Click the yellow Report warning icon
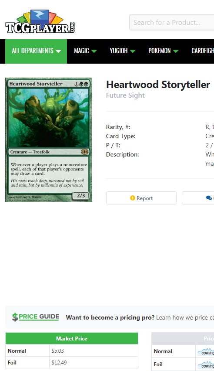Screen dimensions: 214x371 pyautogui.click(x=133, y=198)
